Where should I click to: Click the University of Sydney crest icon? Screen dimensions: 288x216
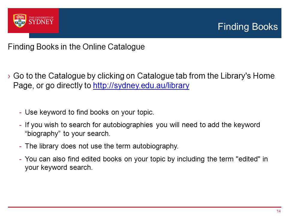pos(20,21)
